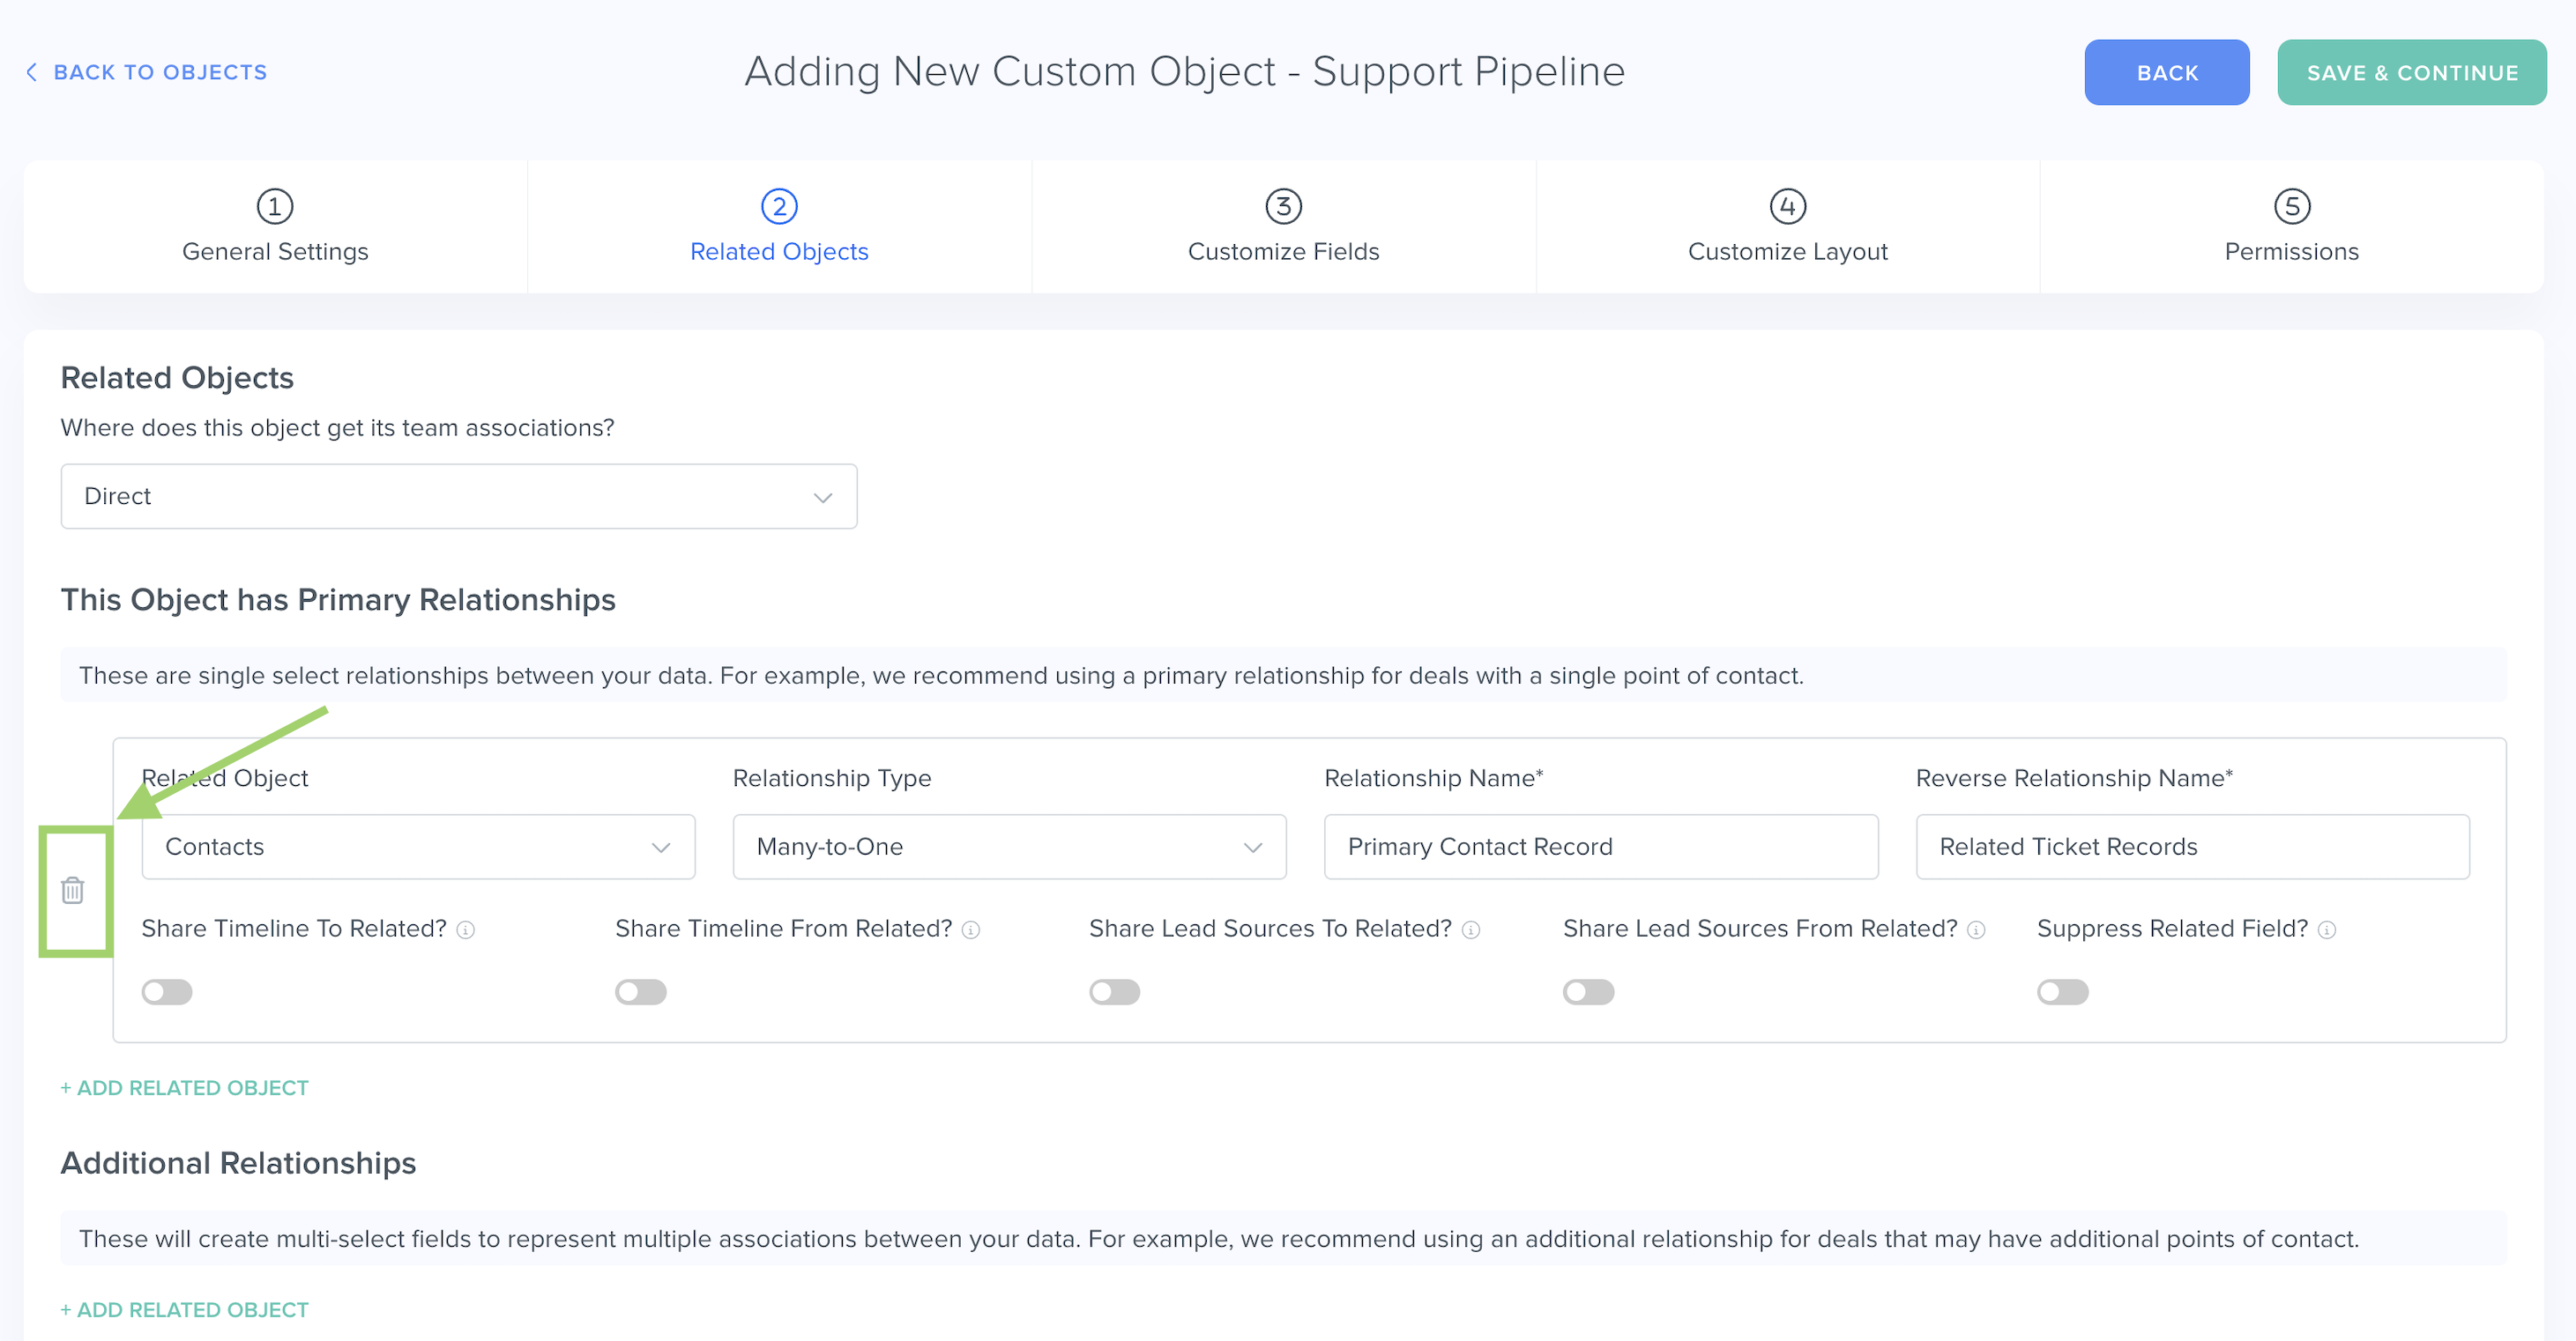Viewport: 2576px width, 1341px height.
Task: Open the Direct team associations dropdown
Action: point(458,496)
